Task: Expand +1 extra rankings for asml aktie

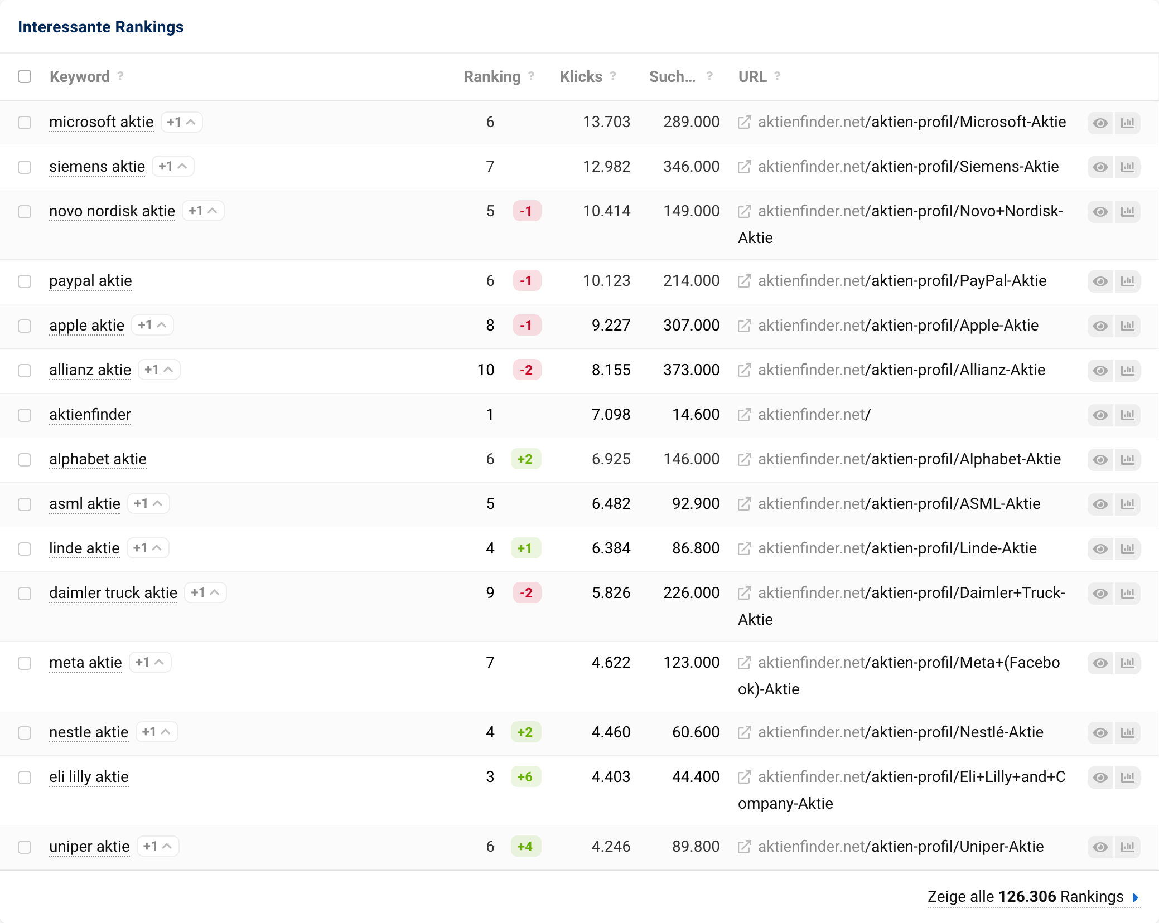Action: (148, 503)
